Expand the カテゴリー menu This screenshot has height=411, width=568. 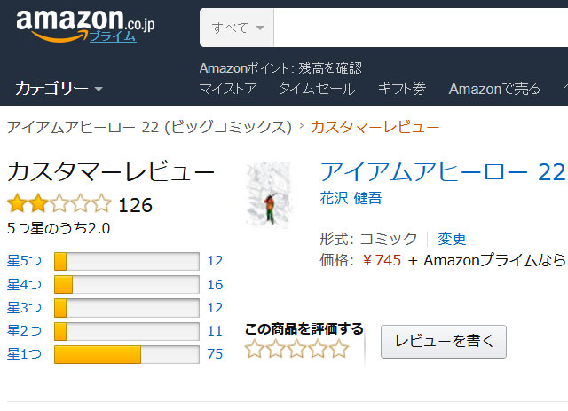click(59, 88)
